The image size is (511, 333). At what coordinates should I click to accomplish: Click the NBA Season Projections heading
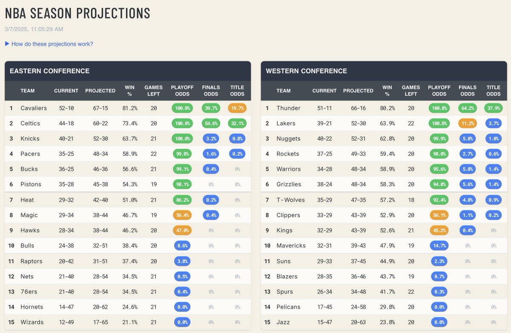[78, 13]
